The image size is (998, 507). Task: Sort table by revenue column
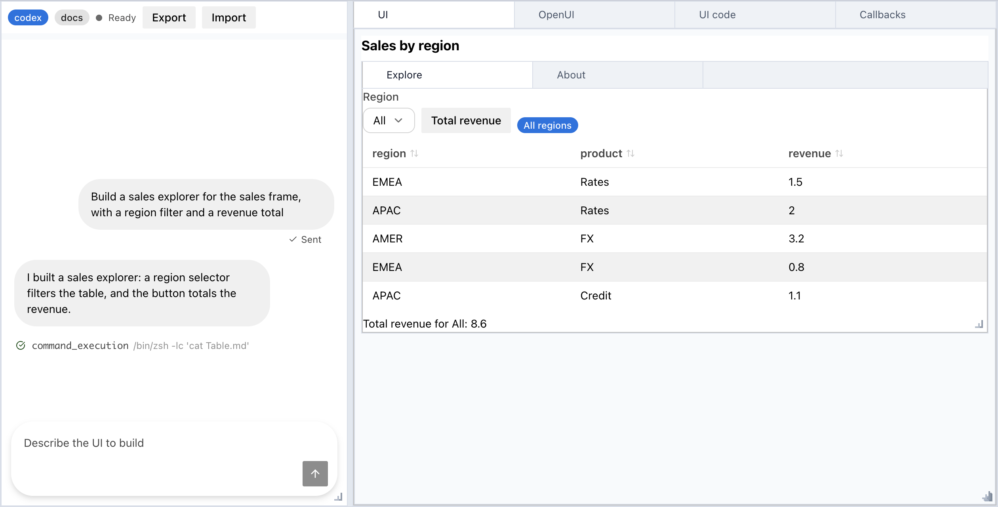pyautogui.click(x=839, y=153)
